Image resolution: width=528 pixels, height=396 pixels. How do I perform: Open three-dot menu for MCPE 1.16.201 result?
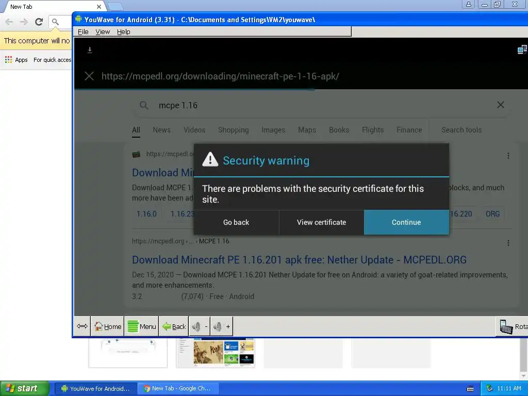click(x=508, y=243)
